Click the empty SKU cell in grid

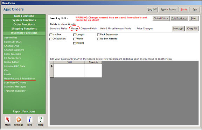tap(69, 71)
